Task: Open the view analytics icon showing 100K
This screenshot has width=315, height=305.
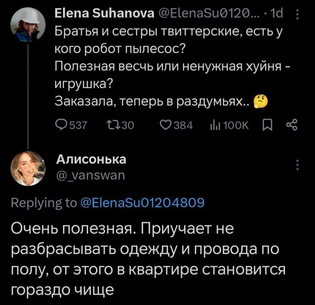Action: click(x=216, y=125)
